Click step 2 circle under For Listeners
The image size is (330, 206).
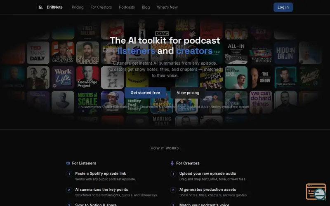[69, 190]
